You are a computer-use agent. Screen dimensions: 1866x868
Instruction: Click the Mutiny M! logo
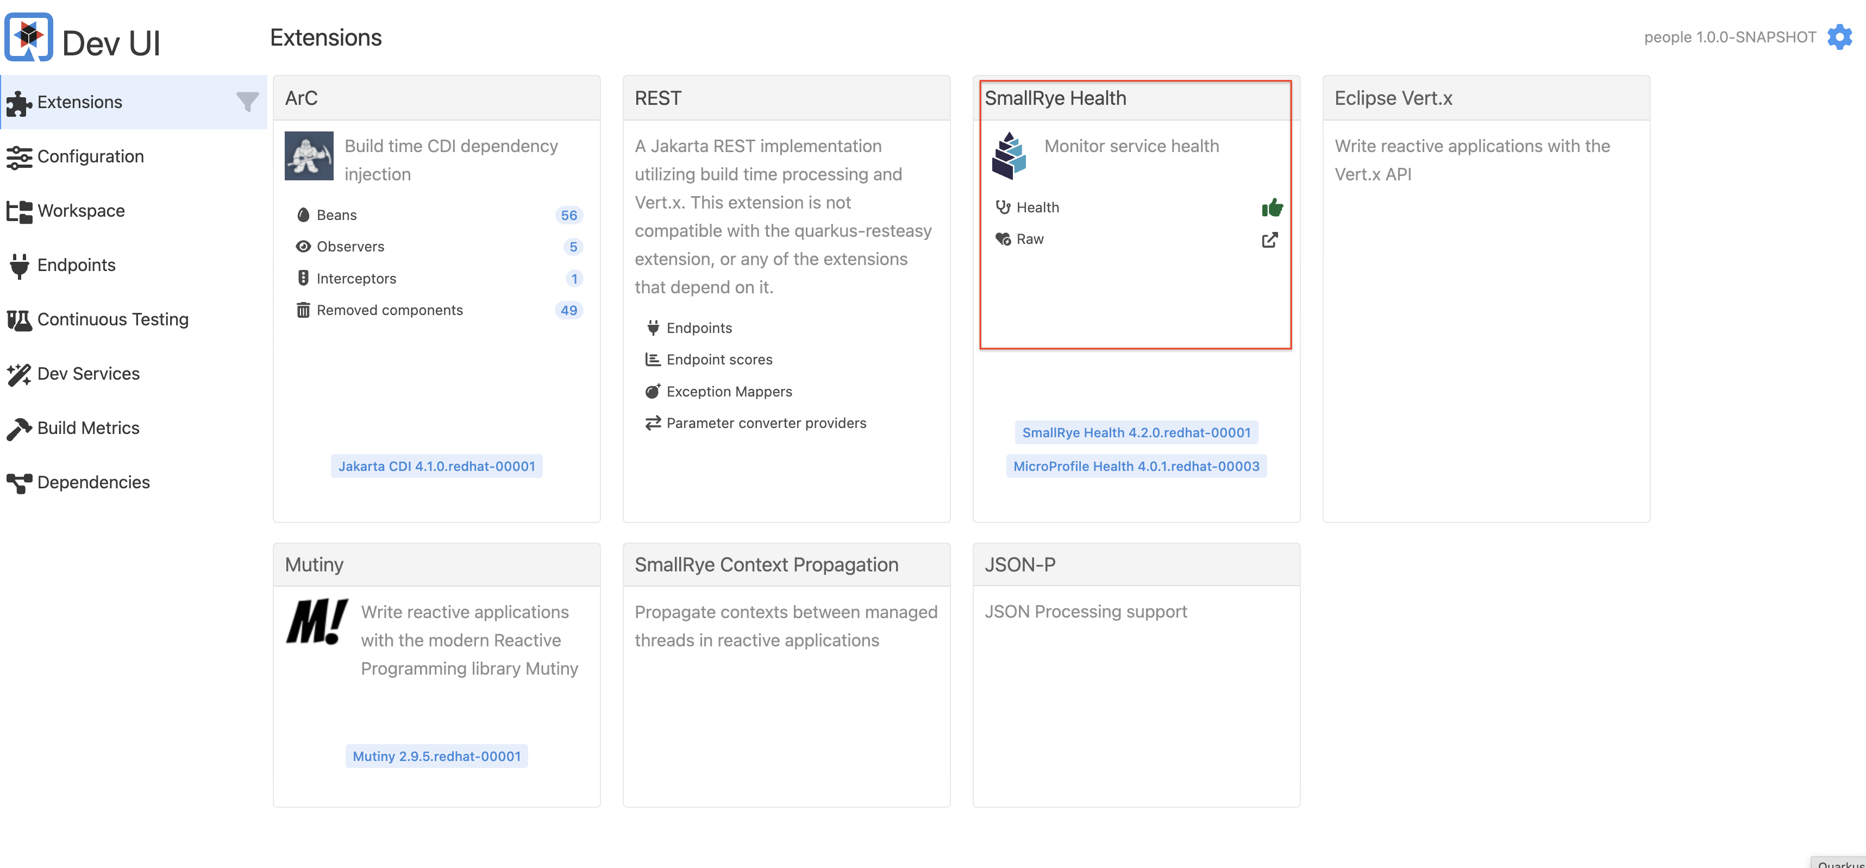click(x=317, y=622)
